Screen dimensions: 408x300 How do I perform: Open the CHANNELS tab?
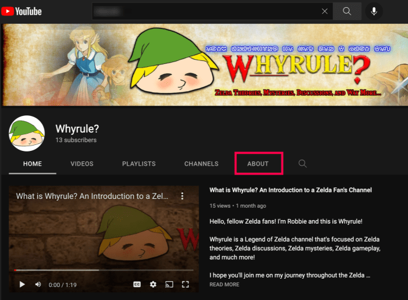(202, 164)
